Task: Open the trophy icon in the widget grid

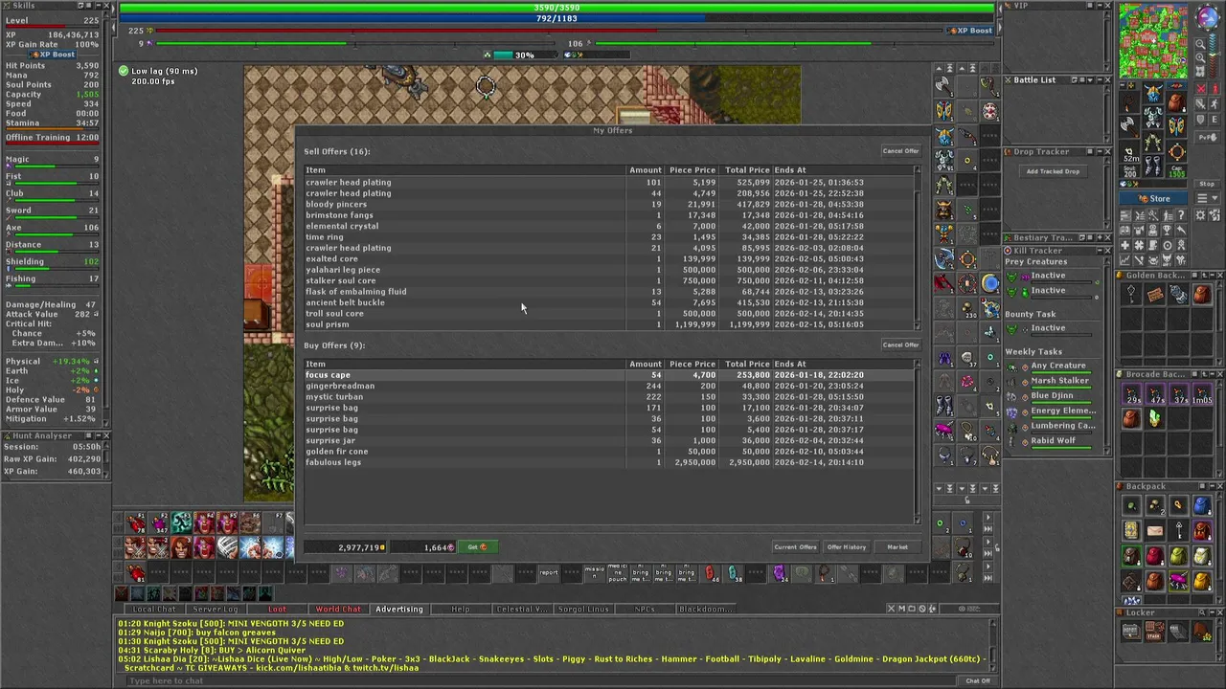Action: pos(1167,229)
